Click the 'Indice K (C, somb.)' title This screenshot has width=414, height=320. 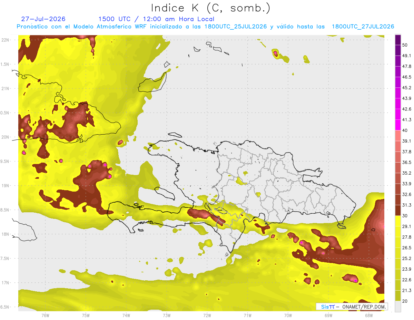pyautogui.click(x=210, y=8)
